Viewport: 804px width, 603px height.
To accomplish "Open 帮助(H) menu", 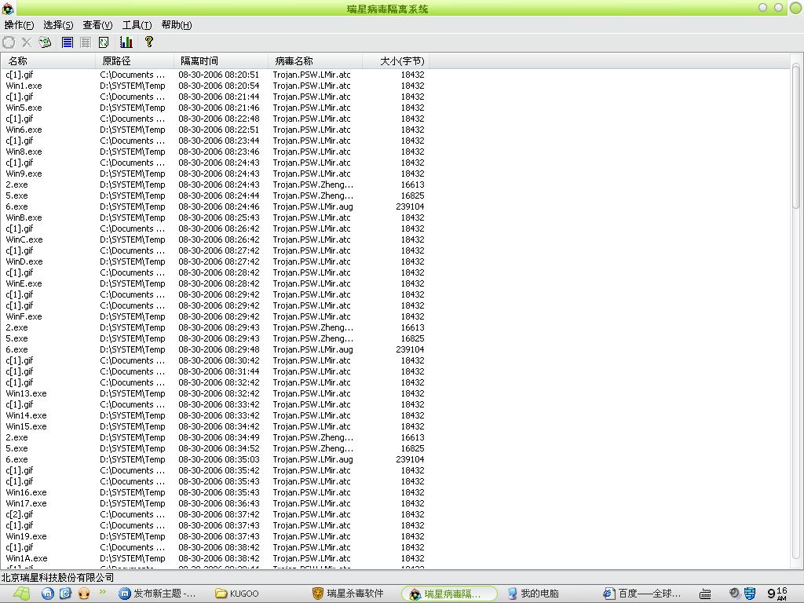I will pyautogui.click(x=177, y=24).
